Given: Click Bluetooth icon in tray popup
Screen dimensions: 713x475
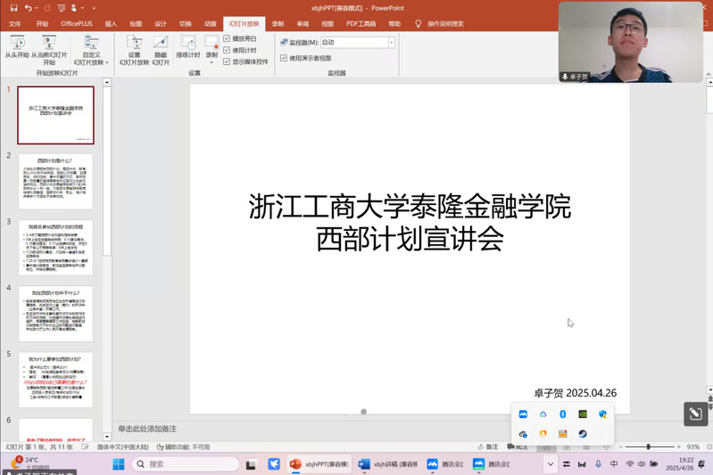Looking at the screenshot, I should (562, 414).
